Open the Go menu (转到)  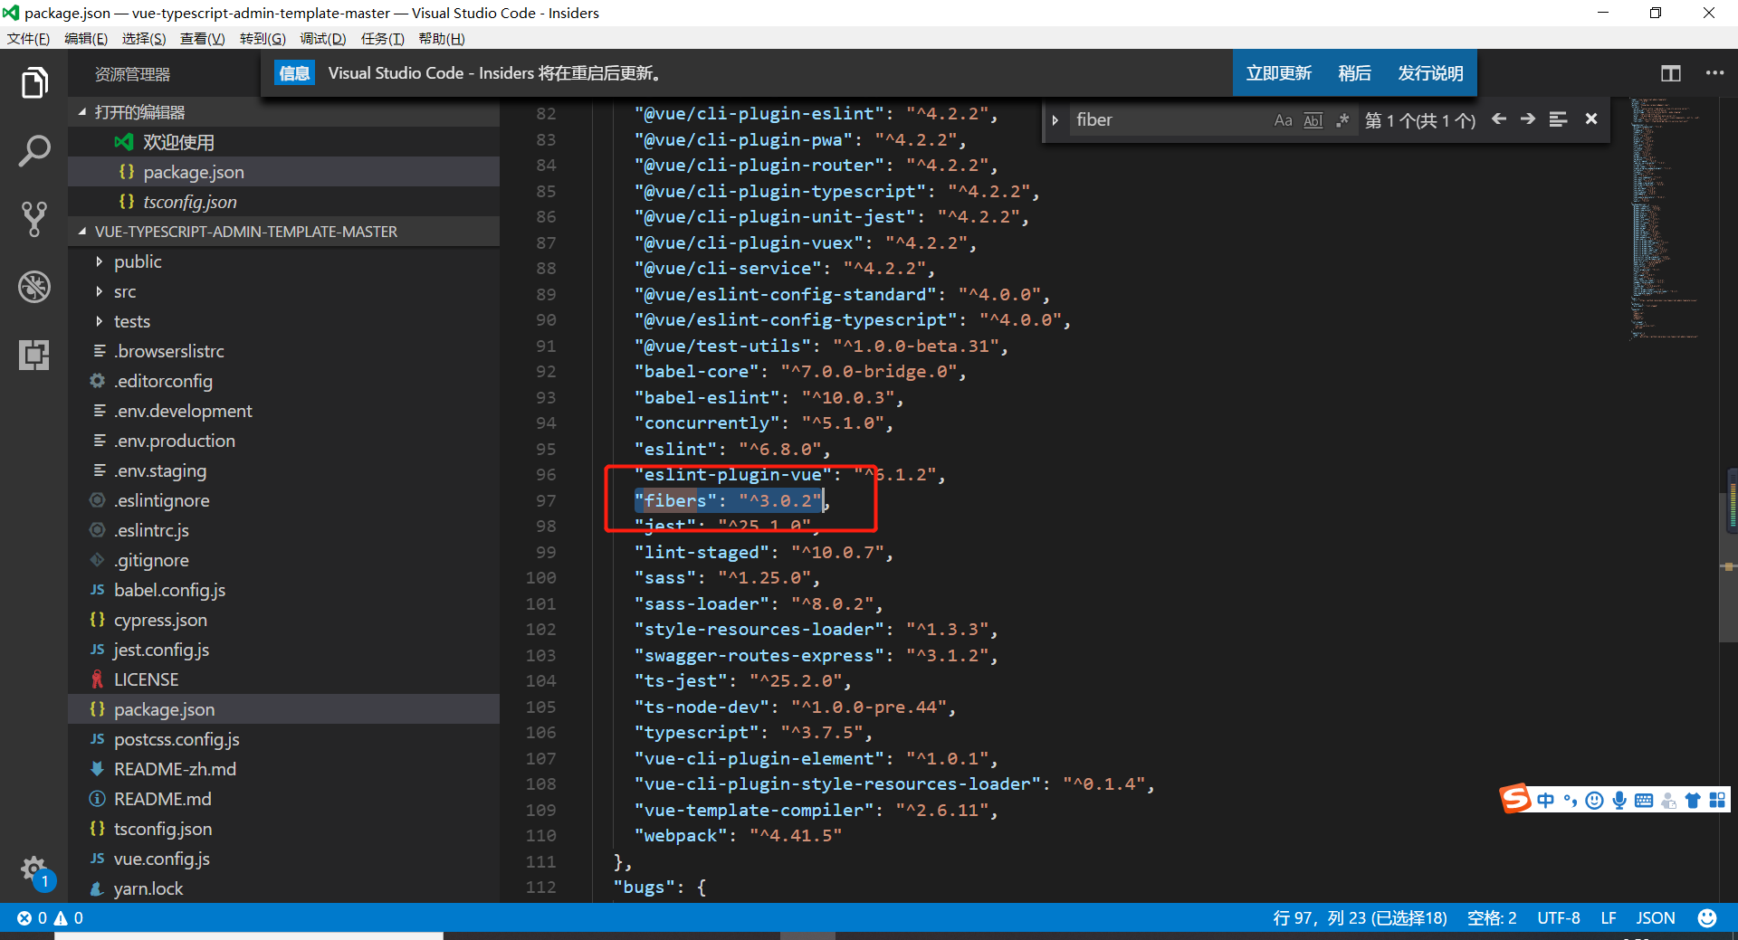point(263,39)
